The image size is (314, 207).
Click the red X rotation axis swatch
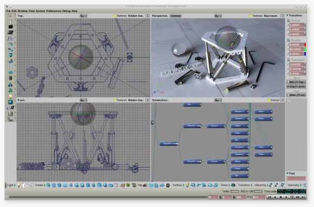[305, 44]
